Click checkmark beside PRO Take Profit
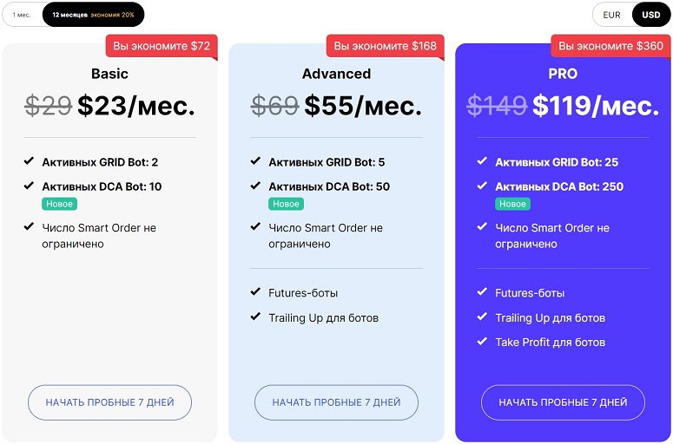Viewport: 673px width, 444px height. pyautogui.click(x=482, y=342)
